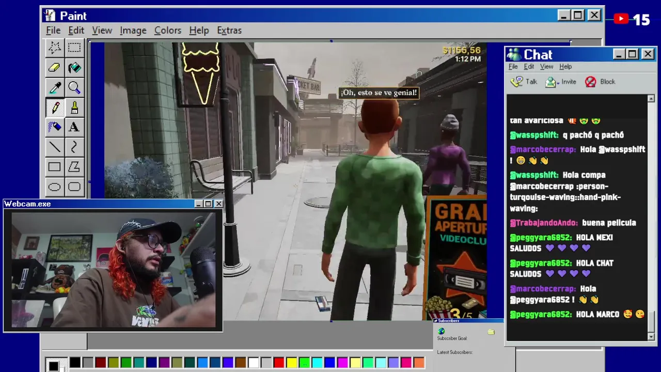Screen dimensions: 661x372
Task: Select the bright yellow color swatch
Action: pyautogui.click(x=292, y=363)
